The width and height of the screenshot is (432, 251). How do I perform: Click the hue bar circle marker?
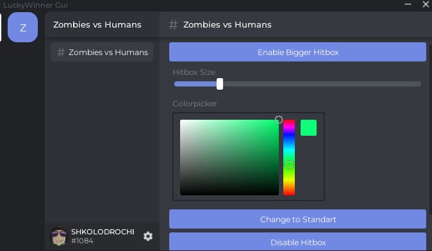pos(289,165)
